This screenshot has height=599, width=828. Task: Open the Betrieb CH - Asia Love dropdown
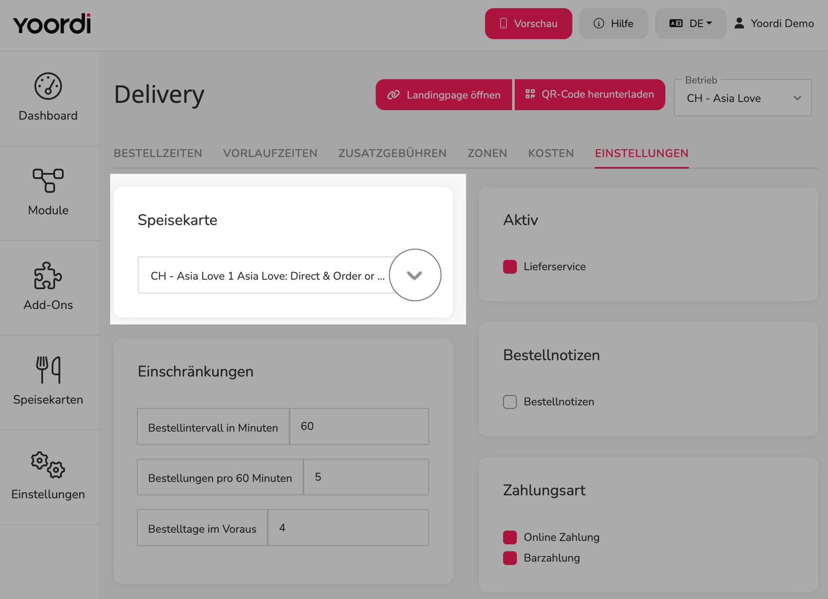(743, 98)
